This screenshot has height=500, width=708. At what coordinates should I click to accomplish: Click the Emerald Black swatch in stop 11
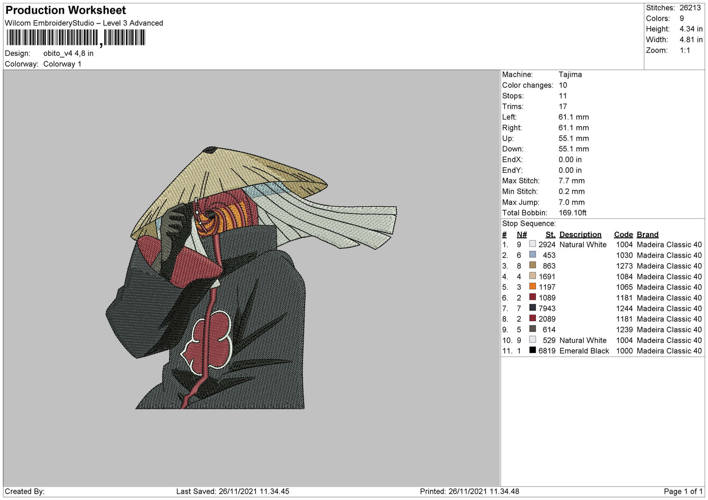(533, 350)
